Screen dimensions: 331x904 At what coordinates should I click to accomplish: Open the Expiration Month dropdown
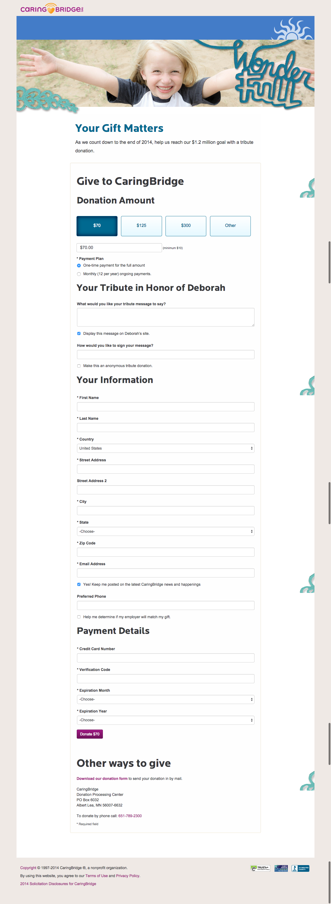point(165,699)
